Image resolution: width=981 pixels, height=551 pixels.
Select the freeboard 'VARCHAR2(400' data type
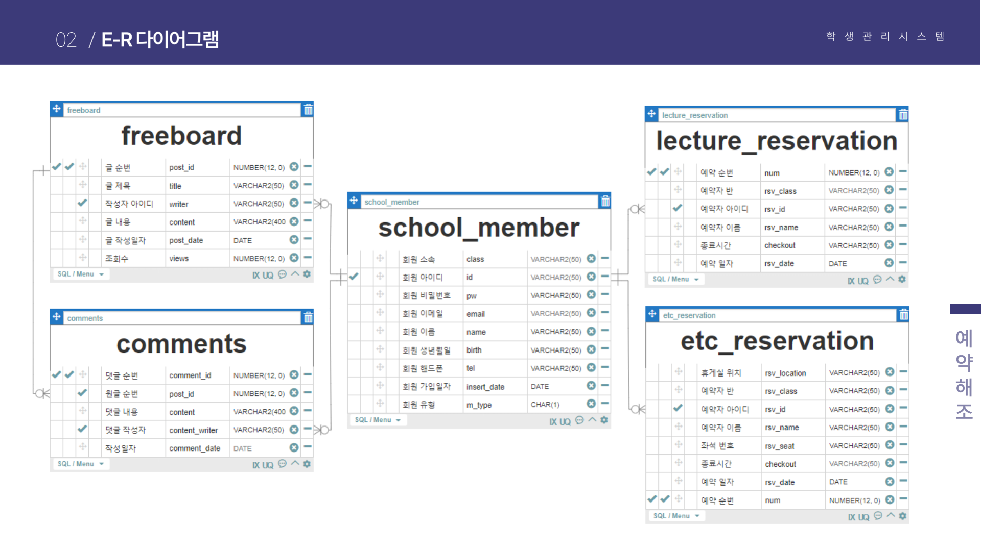pyautogui.click(x=260, y=222)
